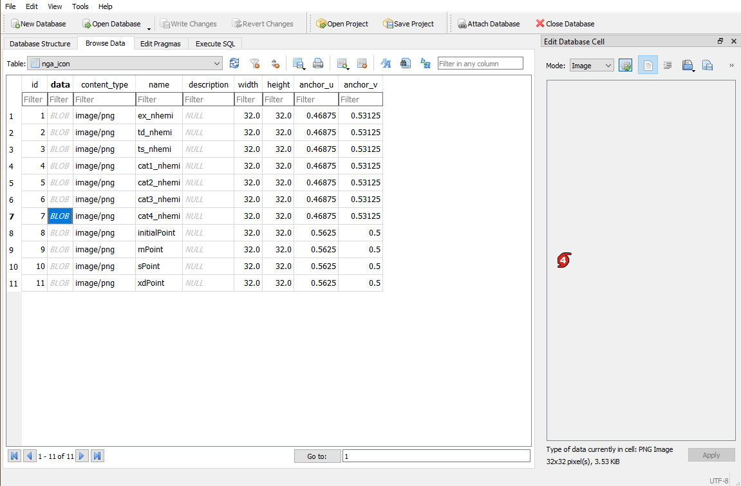This screenshot has width=741, height=486.
Task: Clear all column filters
Action: 254,63
